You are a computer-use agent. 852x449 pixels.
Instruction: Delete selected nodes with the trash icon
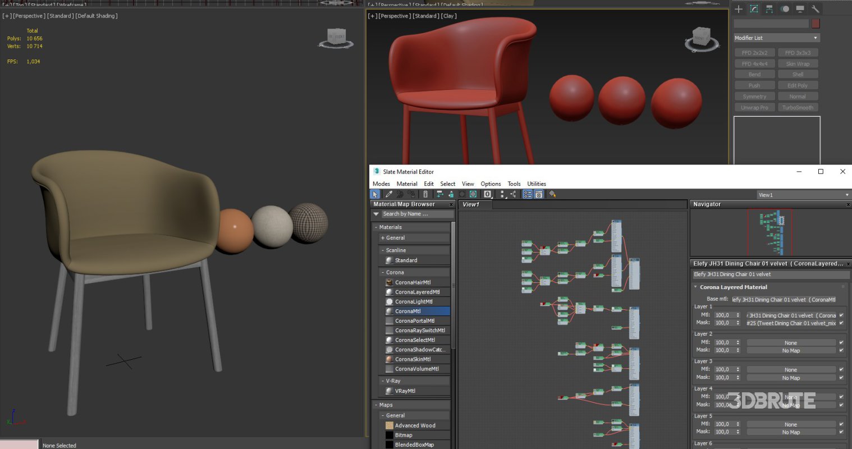tap(425, 194)
